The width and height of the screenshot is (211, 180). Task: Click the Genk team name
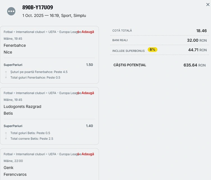tap(8, 168)
